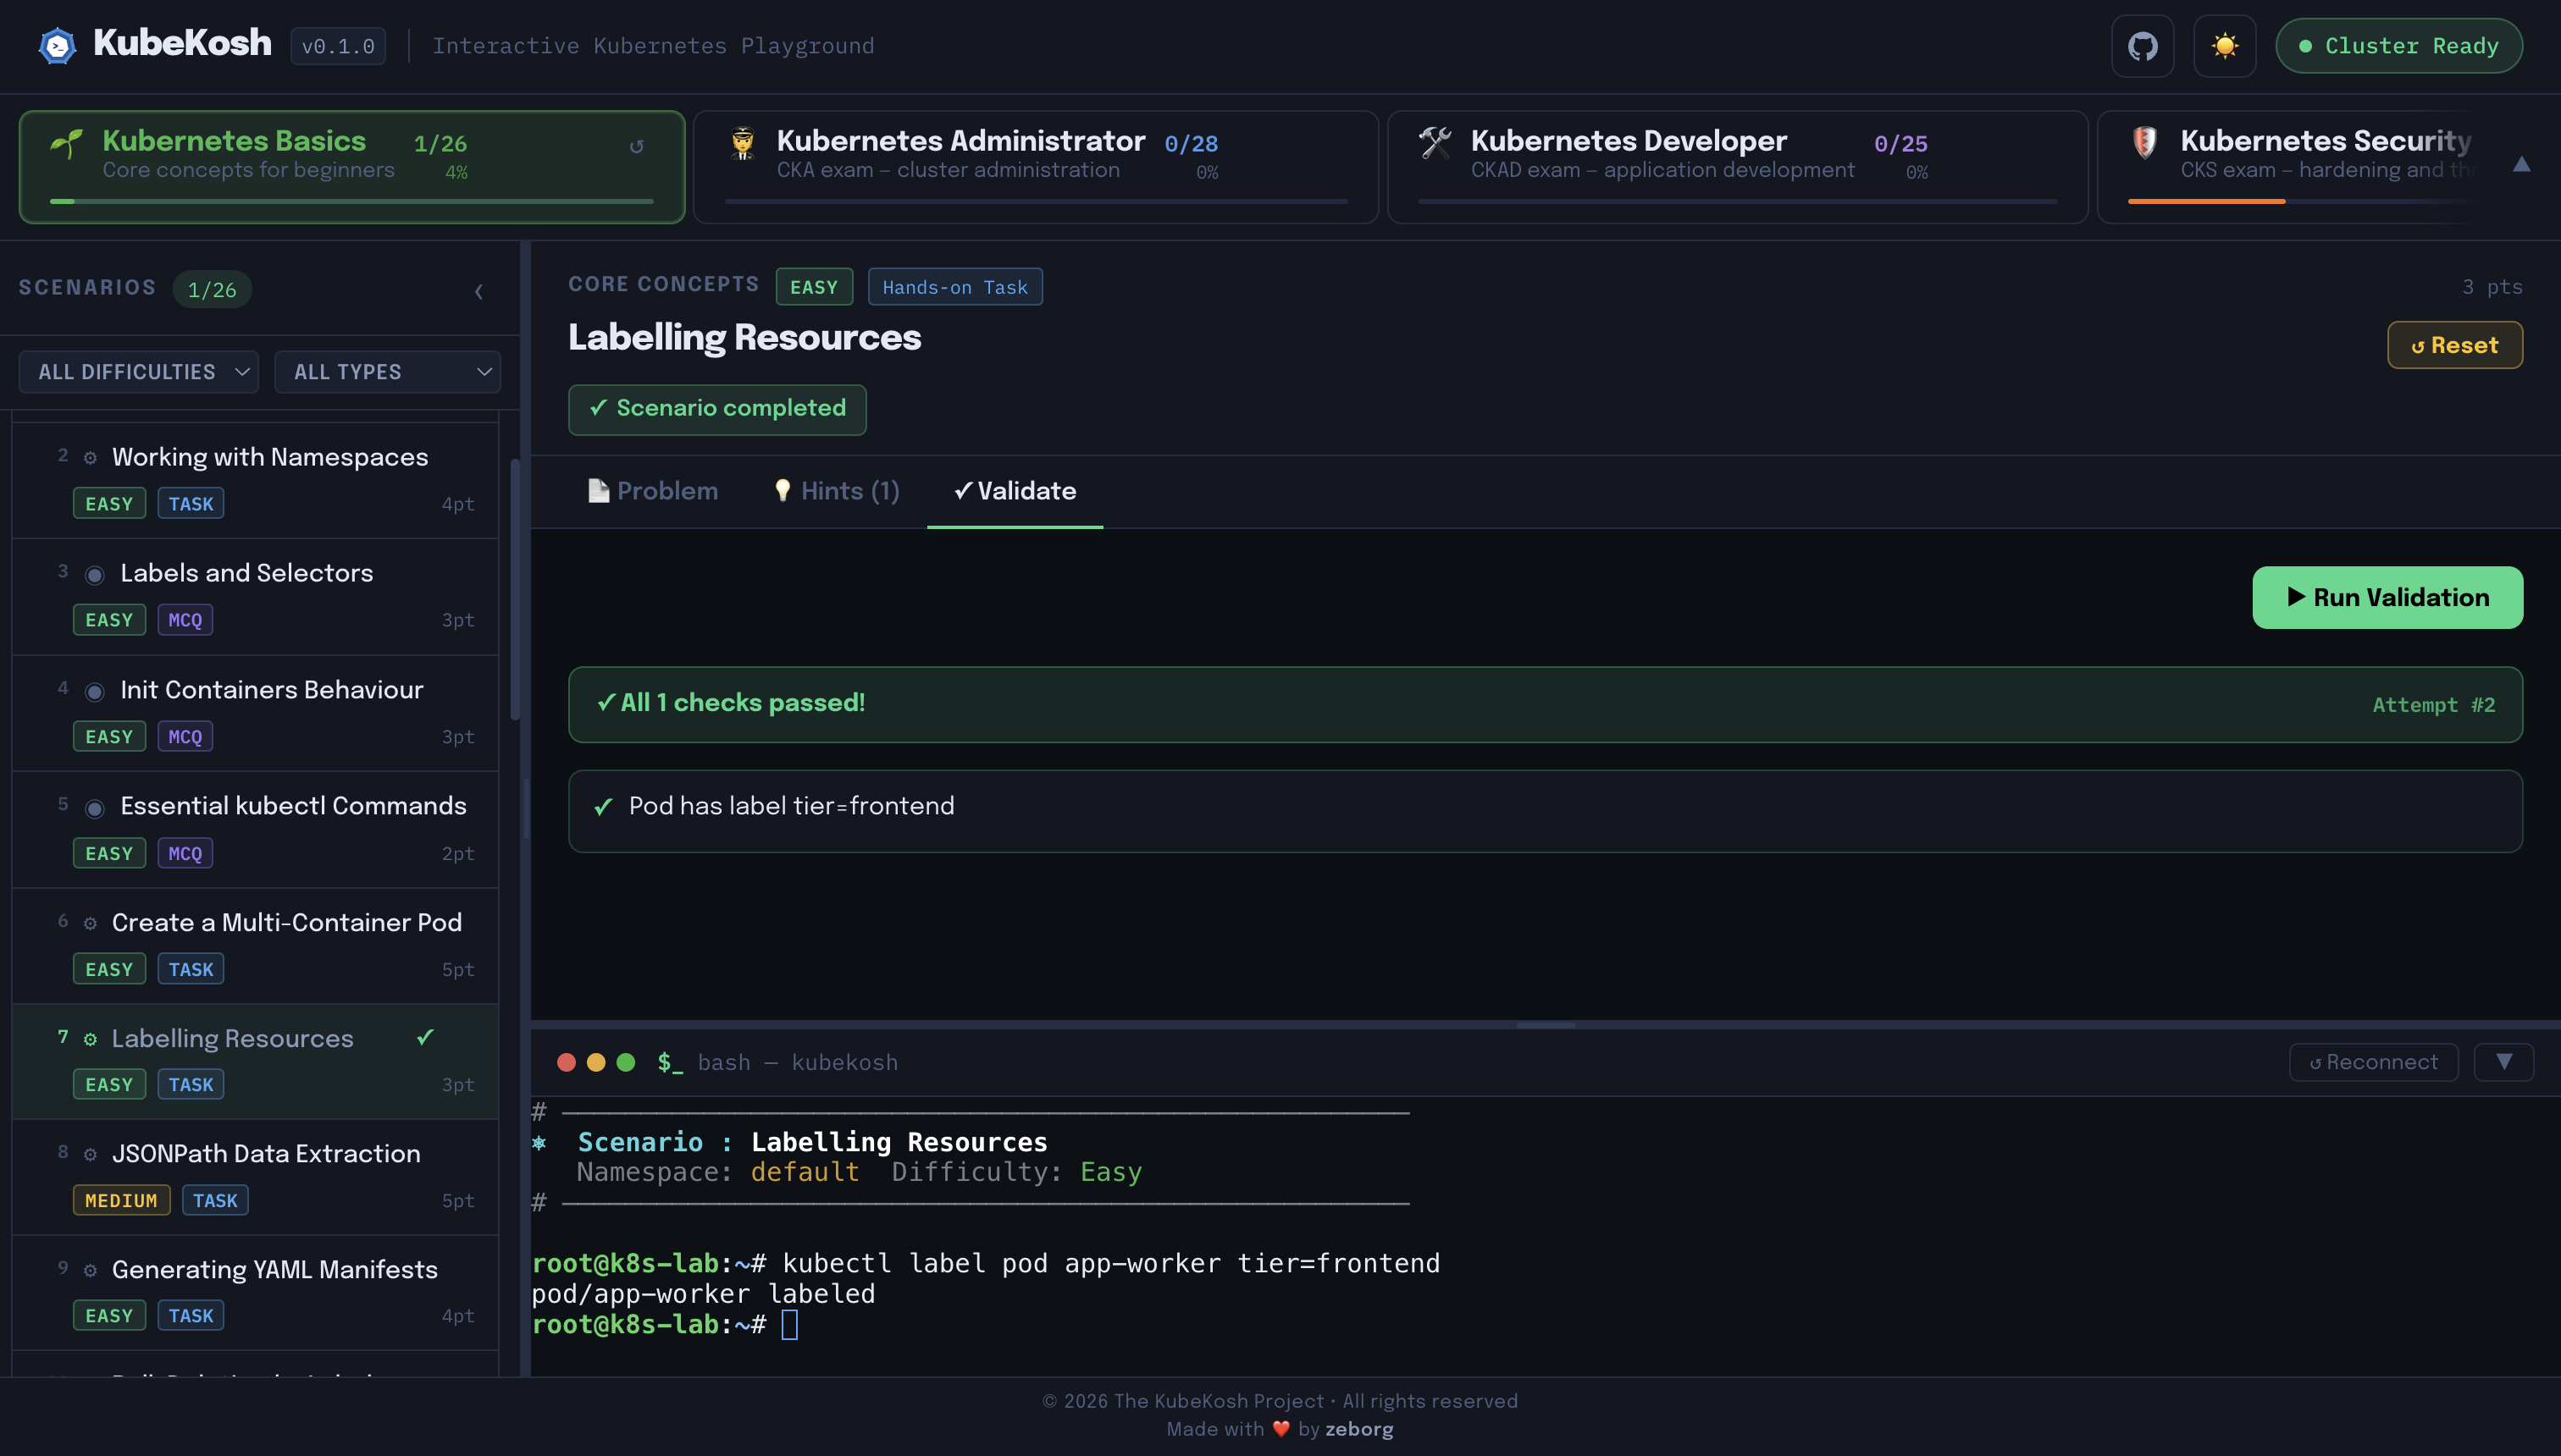The height and width of the screenshot is (1456, 2561).
Task: Click the EASY difficulty badge in the scenario header
Action: 813,287
